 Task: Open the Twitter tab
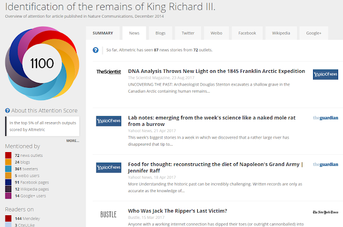tap(188, 33)
